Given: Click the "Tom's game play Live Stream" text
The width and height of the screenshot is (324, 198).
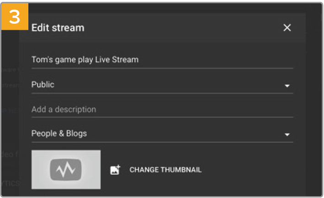Looking at the screenshot, I should (85, 60).
